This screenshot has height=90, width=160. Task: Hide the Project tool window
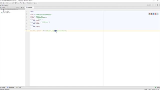coord(24,7)
